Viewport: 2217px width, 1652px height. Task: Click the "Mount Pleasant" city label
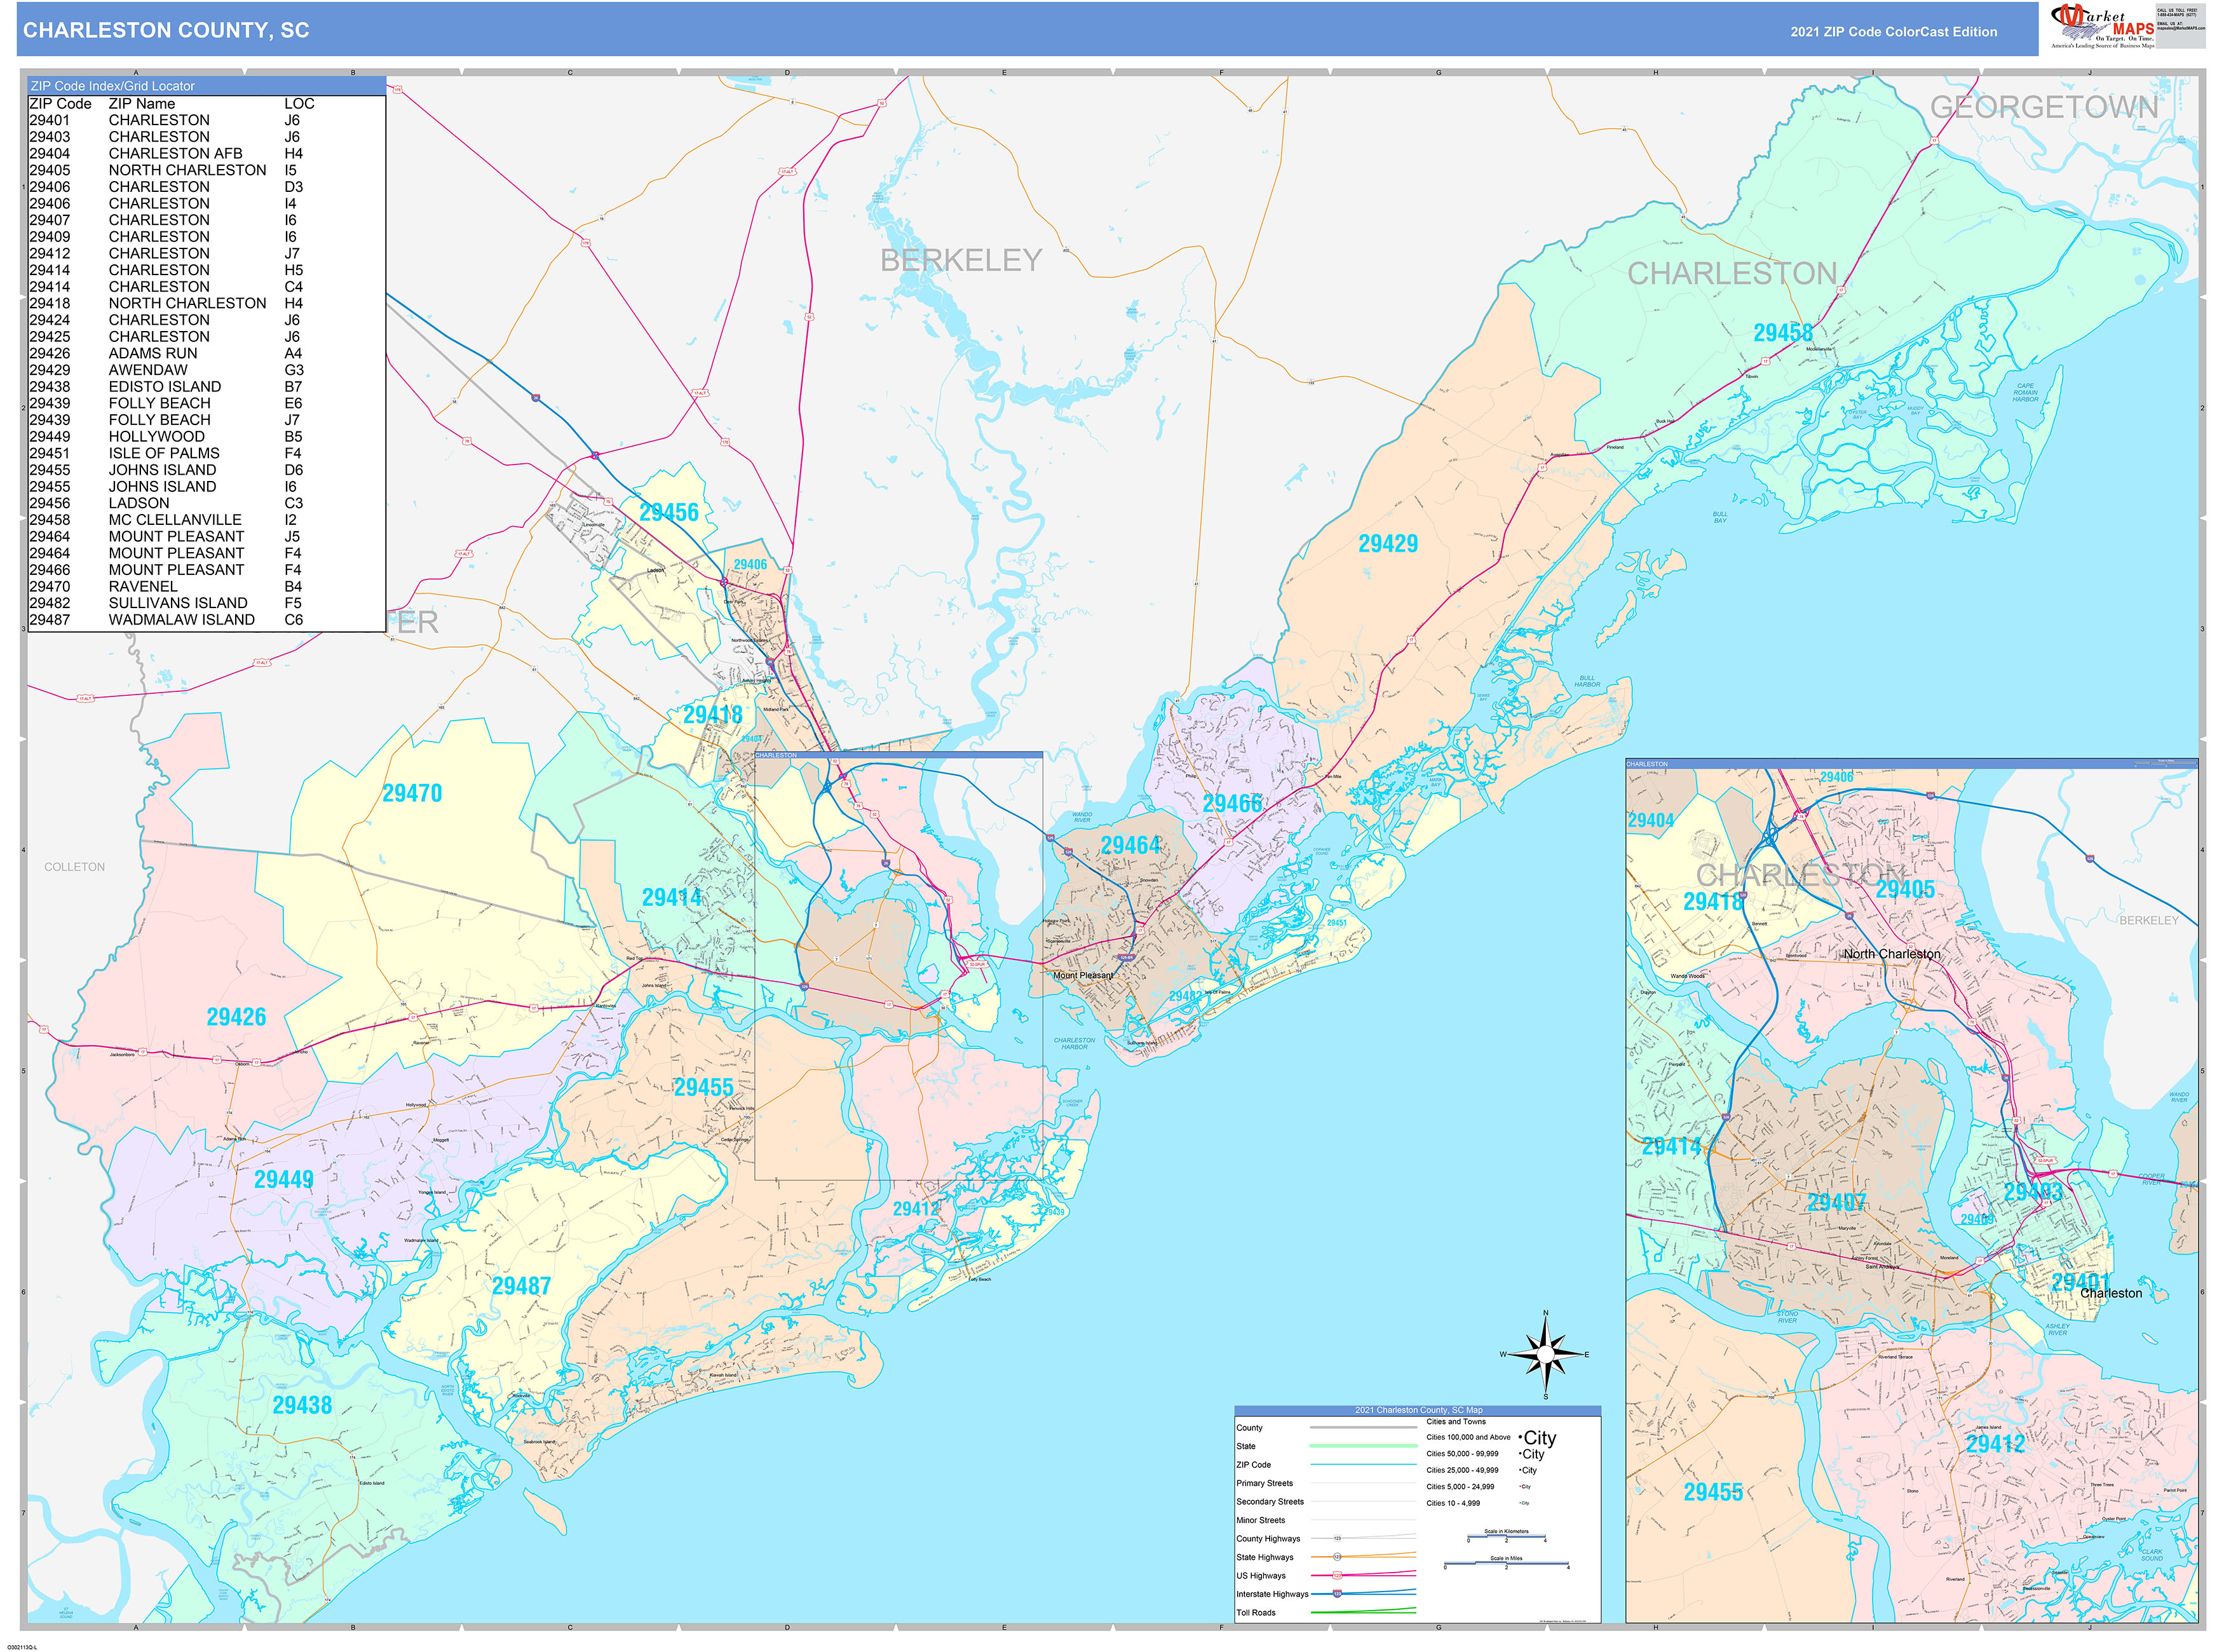[x=1083, y=975]
